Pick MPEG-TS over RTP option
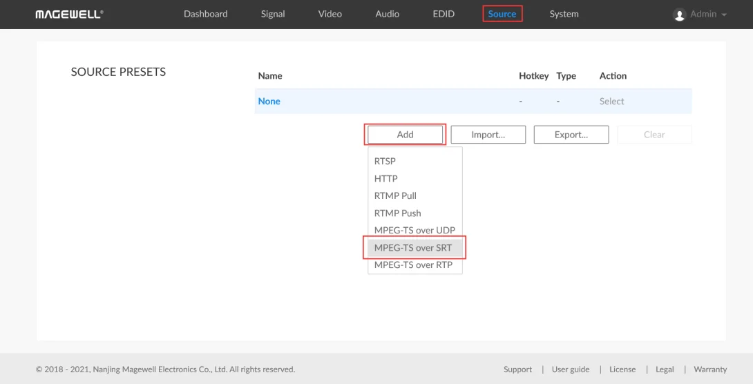This screenshot has height=384, width=753. click(x=415, y=265)
